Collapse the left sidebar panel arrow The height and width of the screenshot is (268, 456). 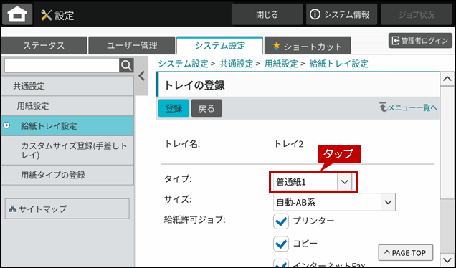[142, 76]
